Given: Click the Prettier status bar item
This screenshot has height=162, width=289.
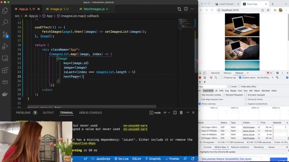Looking at the screenshot, I should (x=172, y=159).
